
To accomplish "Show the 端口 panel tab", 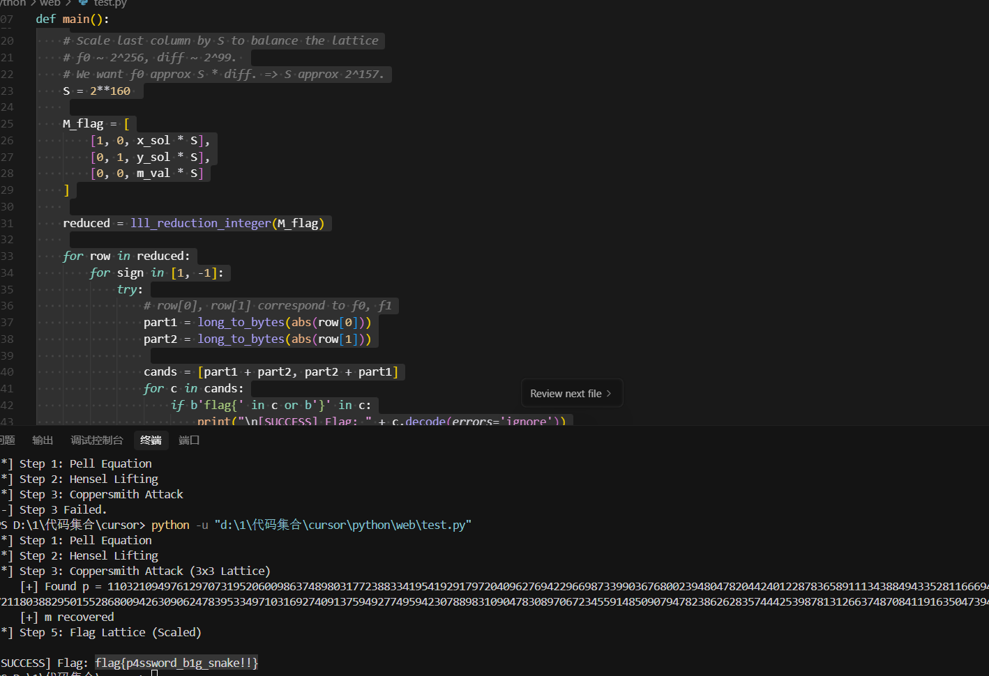I will (x=189, y=440).
